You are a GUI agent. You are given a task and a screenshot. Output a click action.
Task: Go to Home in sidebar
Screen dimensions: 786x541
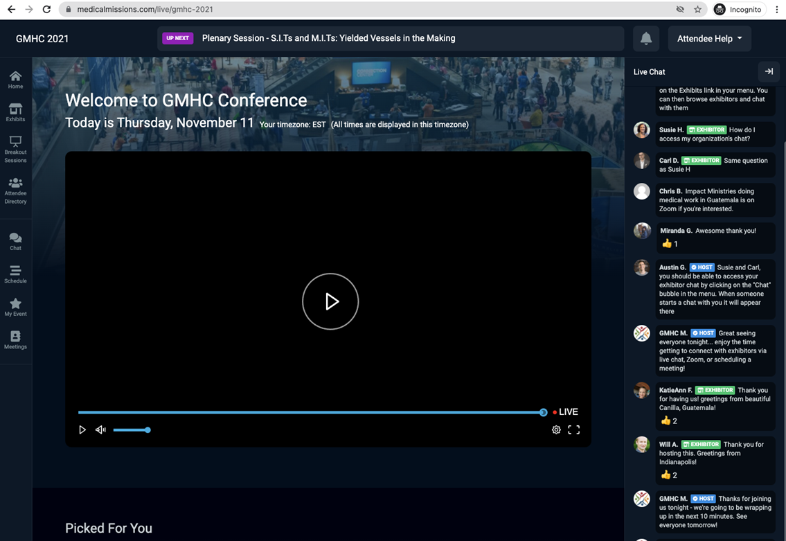(x=15, y=80)
